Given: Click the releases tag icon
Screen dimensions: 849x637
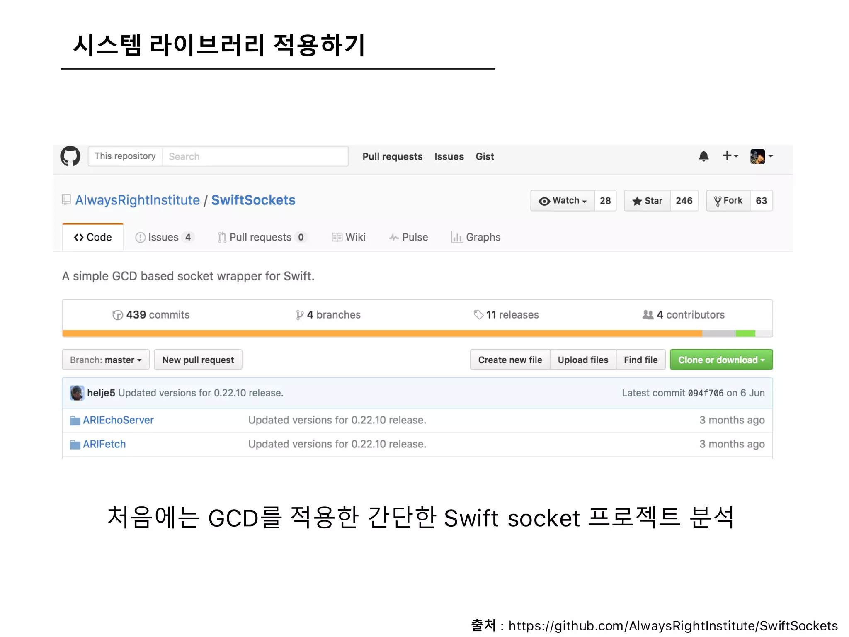Looking at the screenshot, I should tap(479, 315).
